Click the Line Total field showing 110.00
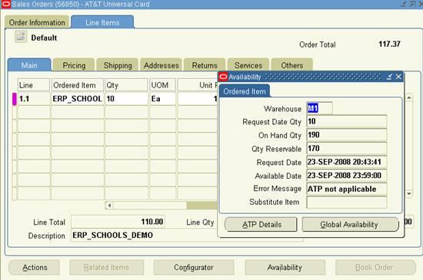423x280 pixels. (x=118, y=222)
